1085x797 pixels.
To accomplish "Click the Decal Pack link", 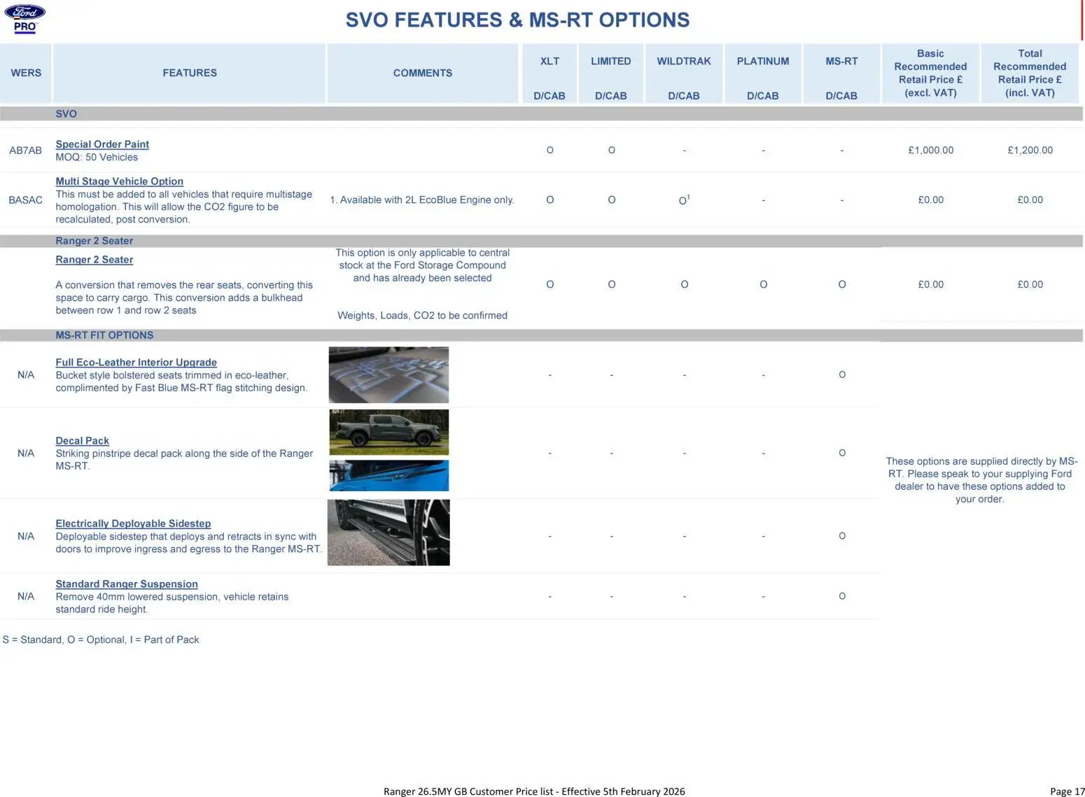I will pyautogui.click(x=82, y=441).
